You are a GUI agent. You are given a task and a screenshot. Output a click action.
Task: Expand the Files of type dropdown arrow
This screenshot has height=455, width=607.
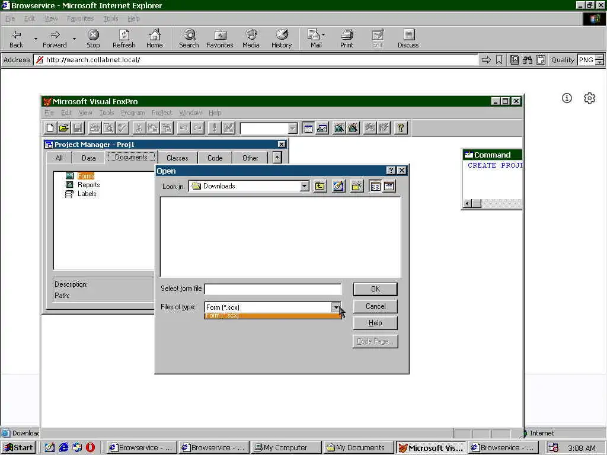tap(336, 307)
